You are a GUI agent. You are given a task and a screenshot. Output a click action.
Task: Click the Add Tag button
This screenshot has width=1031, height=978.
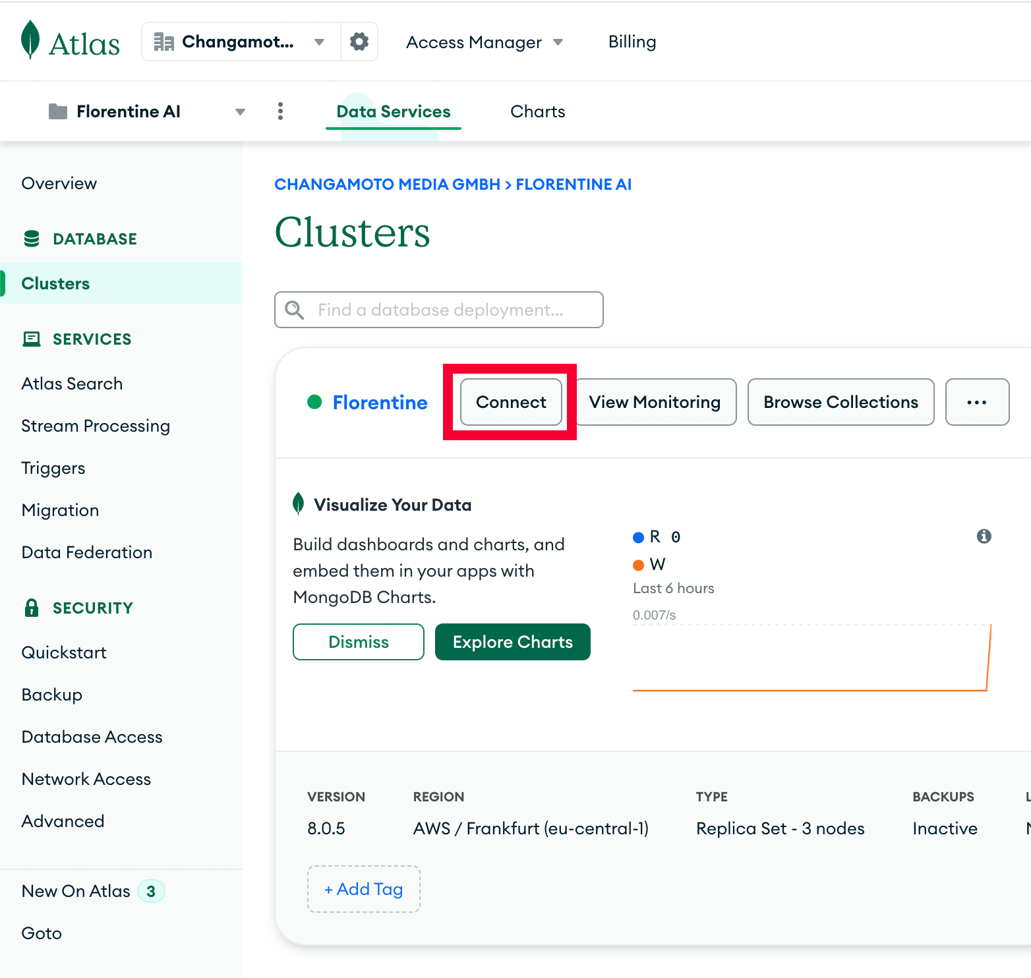364,889
